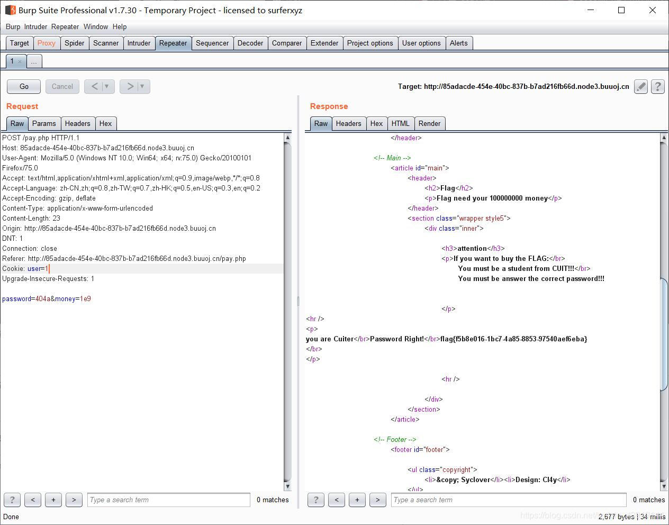Click the flag{f5b8e016...} response text
The width and height of the screenshot is (669, 525).
click(x=514, y=339)
